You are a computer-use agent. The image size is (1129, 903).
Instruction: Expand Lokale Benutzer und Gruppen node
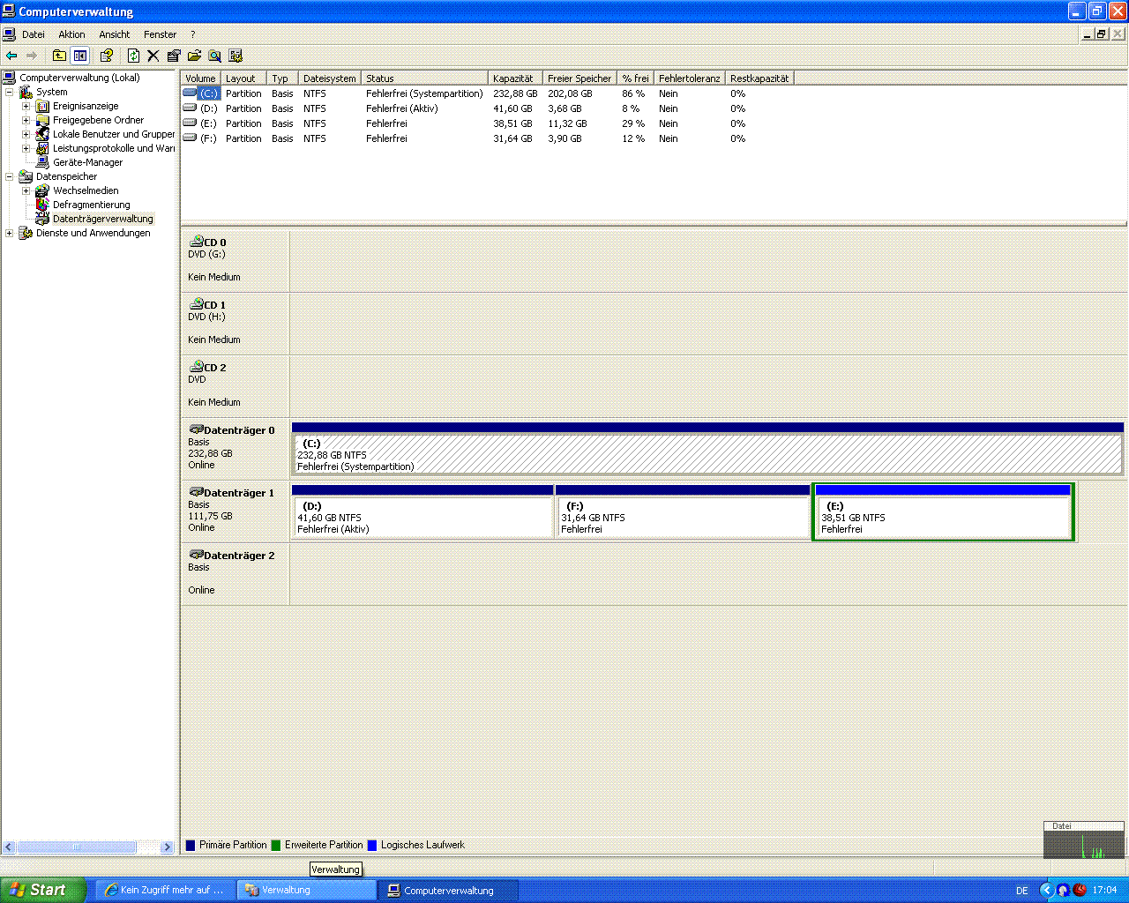[x=26, y=134]
